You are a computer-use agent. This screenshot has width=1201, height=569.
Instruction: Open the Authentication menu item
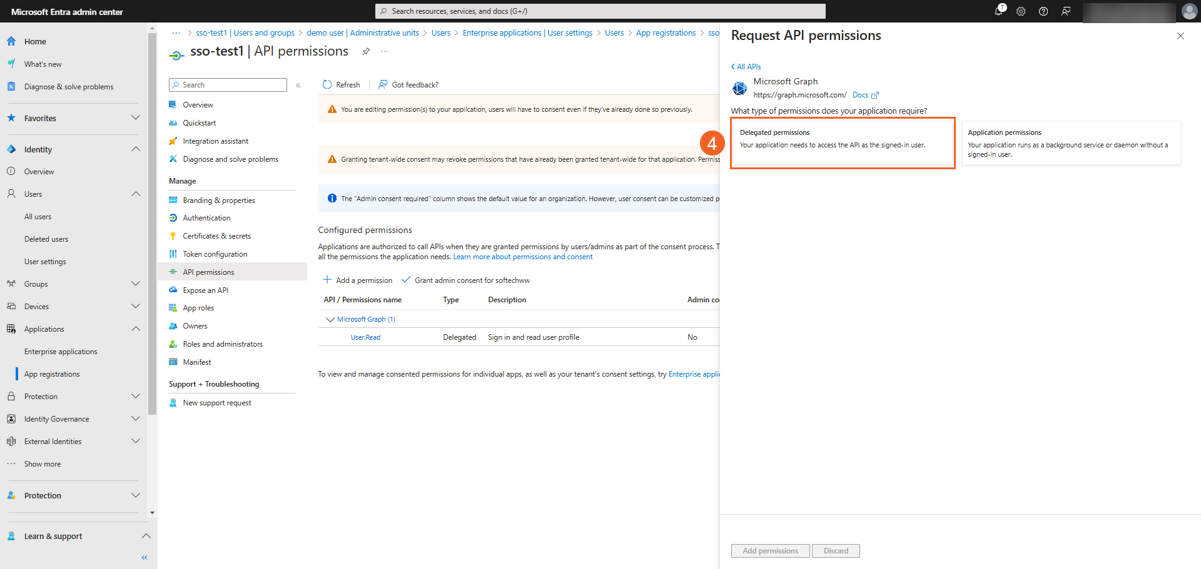point(206,218)
